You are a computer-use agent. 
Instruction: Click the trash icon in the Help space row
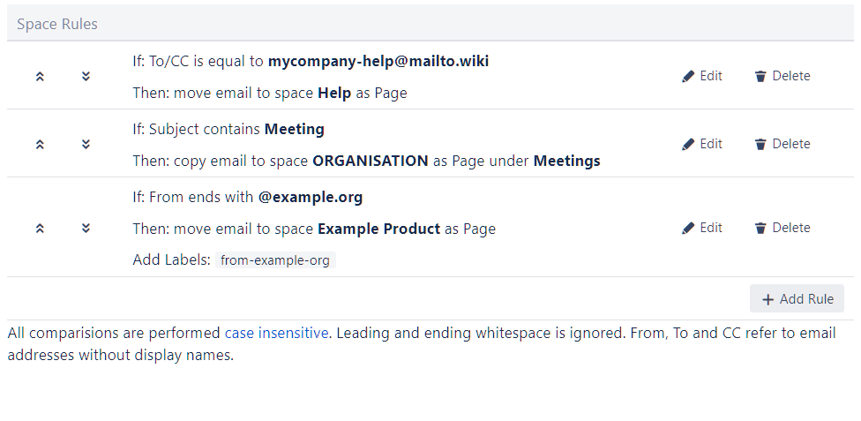760,77
